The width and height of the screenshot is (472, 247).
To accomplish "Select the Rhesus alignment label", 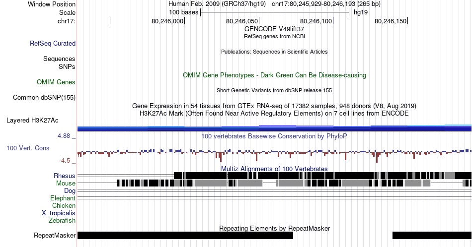I will click(x=65, y=176).
